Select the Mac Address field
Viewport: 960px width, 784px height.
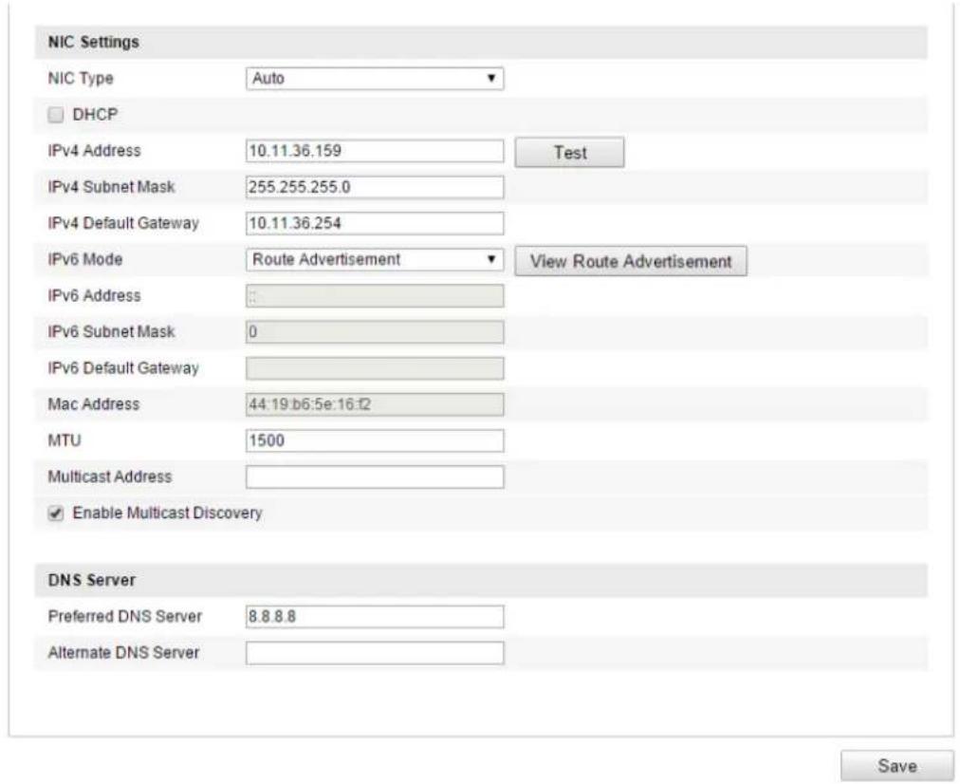coord(375,404)
